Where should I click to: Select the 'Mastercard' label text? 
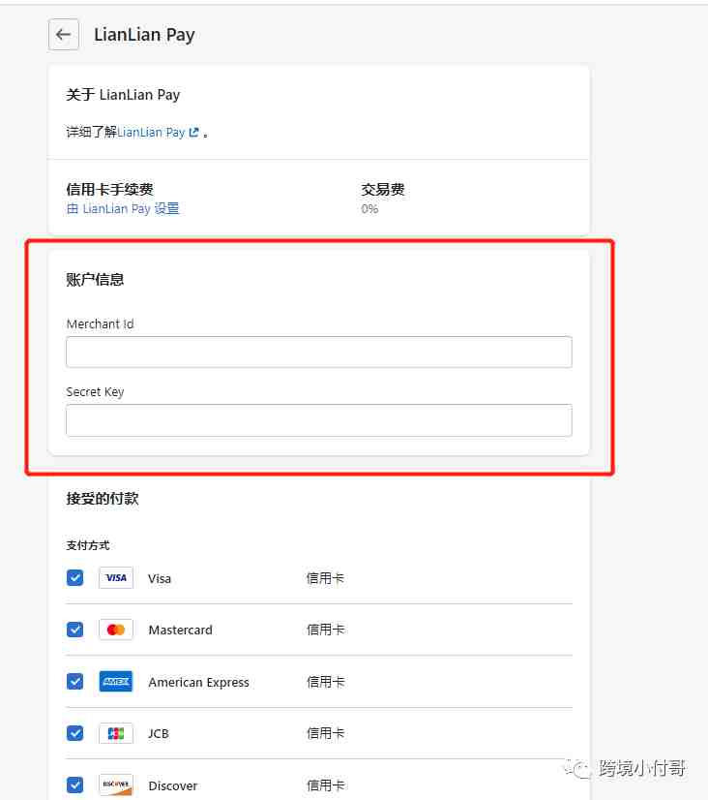pyautogui.click(x=180, y=631)
